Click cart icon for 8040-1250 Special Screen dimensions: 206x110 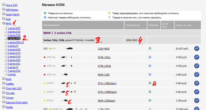[x=196, y=75]
